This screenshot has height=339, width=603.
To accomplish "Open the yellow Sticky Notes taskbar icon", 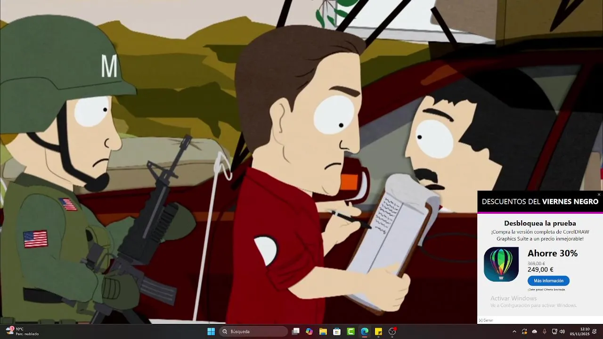I will [378, 331].
